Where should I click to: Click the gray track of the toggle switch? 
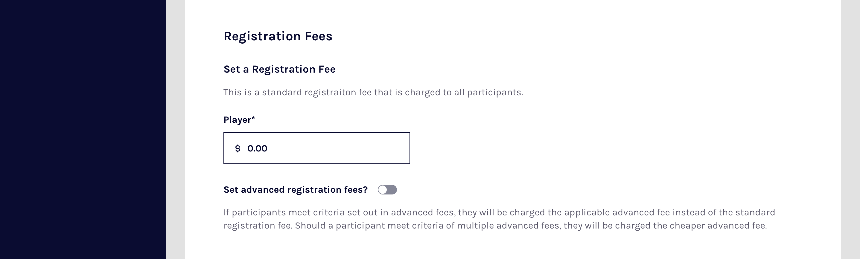tap(392, 190)
